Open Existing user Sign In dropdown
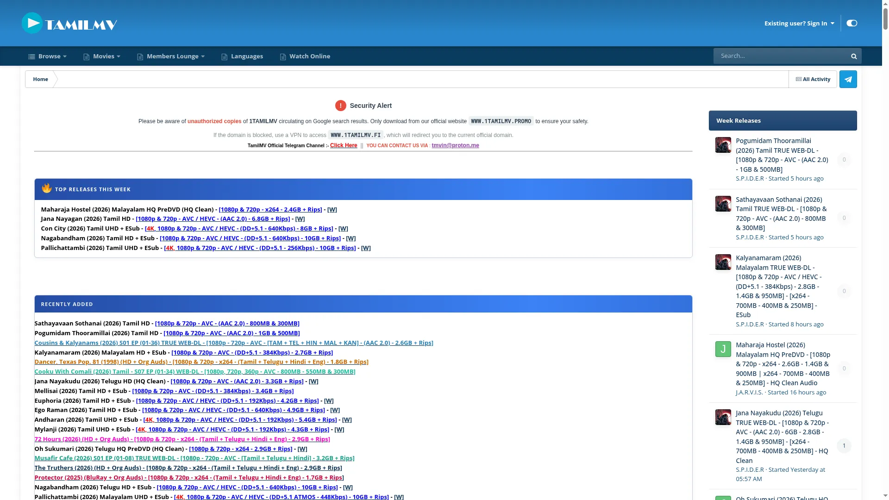Viewport: 889px width, 500px height. tap(799, 23)
